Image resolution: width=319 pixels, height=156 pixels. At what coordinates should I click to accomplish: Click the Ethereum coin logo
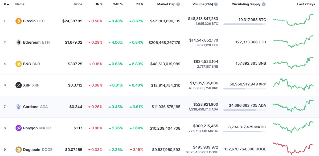(x=19, y=42)
